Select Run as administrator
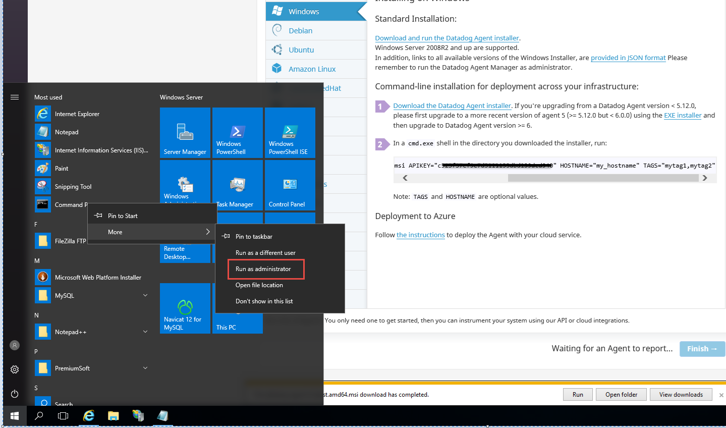This screenshot has width=726, height=428. [280, 269]
